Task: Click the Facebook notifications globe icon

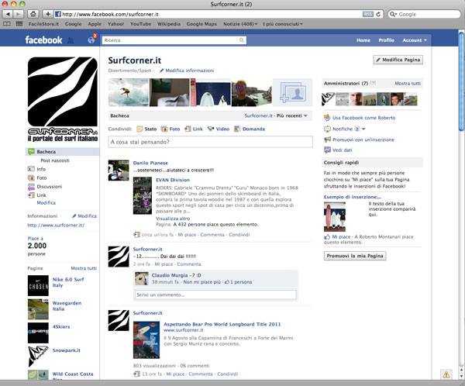Action: tap(91, 40)
